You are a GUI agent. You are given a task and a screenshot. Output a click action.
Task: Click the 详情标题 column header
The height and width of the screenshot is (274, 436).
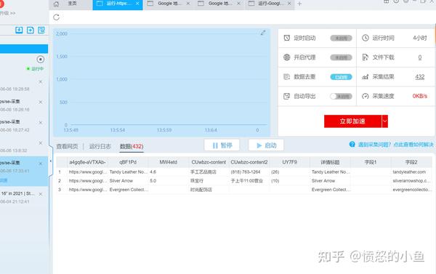coord(330,162)
